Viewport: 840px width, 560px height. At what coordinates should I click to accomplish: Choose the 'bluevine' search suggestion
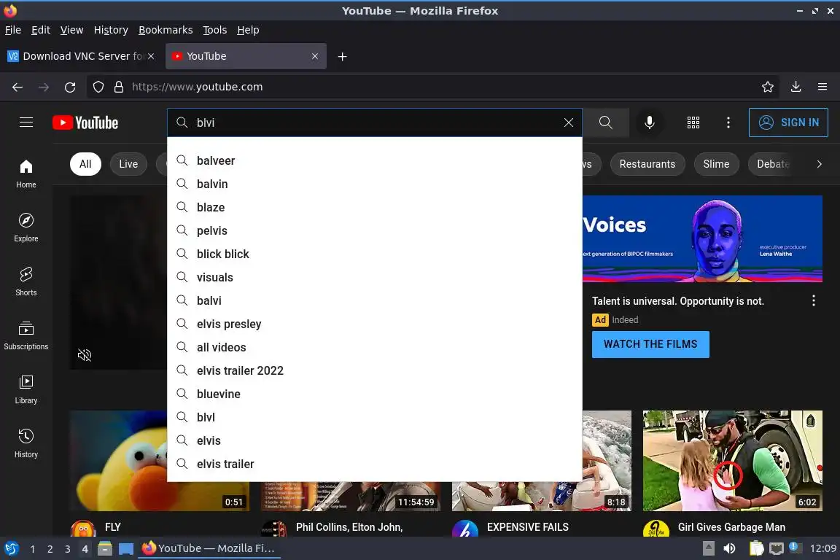(x=375, y=394)
